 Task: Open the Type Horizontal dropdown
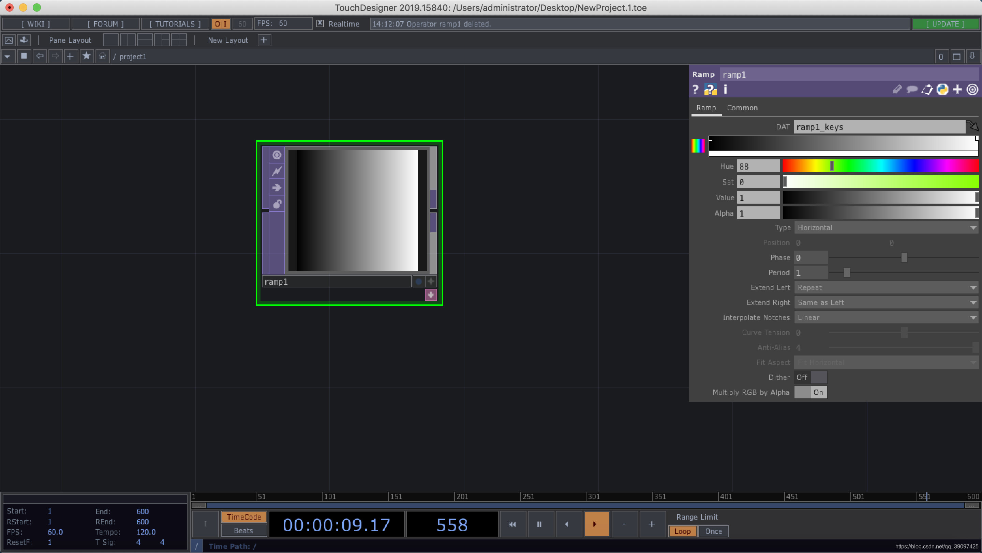click(x=886, y=227)
